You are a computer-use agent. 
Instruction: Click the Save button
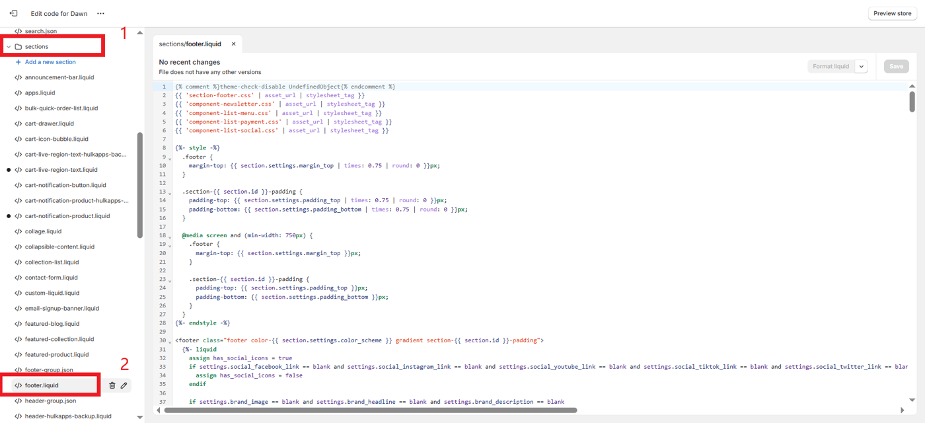(x=897, y=66)
